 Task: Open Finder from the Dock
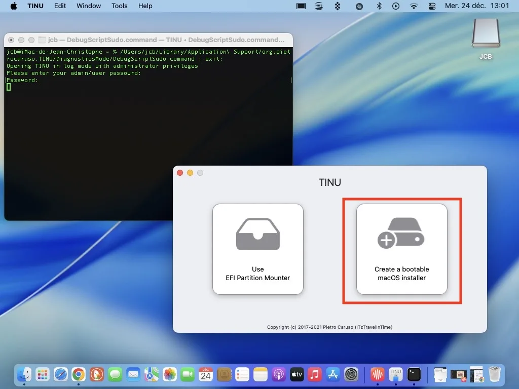pos(24,374)
